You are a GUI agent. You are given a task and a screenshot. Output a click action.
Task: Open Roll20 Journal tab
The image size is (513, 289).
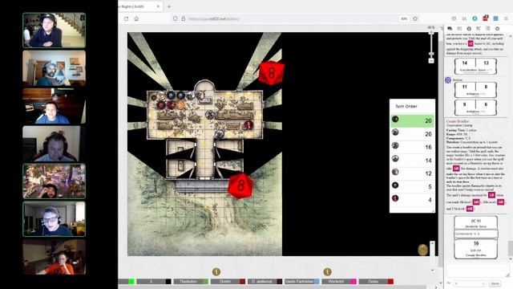click(469, 29)
